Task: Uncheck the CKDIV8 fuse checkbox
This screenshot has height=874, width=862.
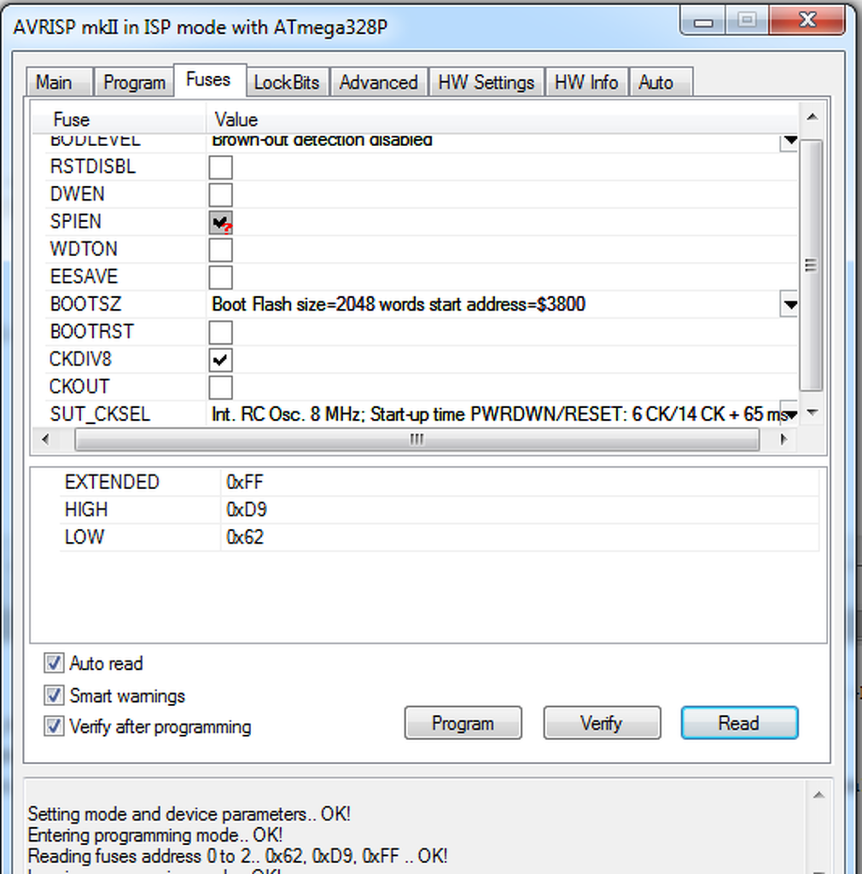Action: tap(221, 359)
